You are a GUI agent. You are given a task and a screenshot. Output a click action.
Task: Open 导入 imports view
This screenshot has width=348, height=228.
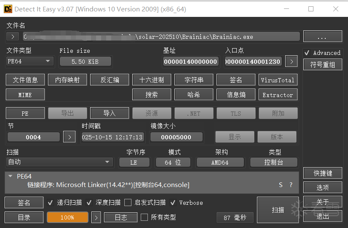coord(110,113)
